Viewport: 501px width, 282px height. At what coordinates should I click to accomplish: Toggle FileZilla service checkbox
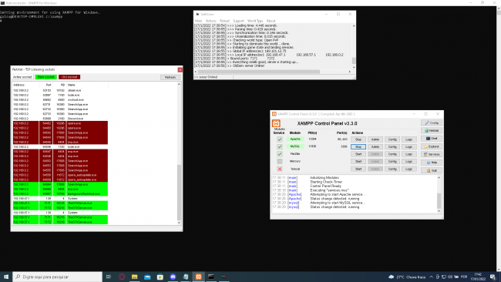click(x=280, y=154)
